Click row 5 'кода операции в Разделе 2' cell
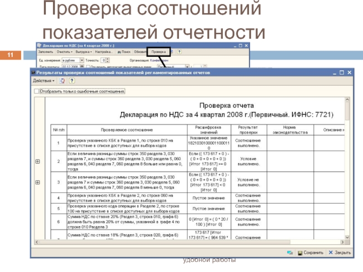363x272 pixels. coord(127,209)
